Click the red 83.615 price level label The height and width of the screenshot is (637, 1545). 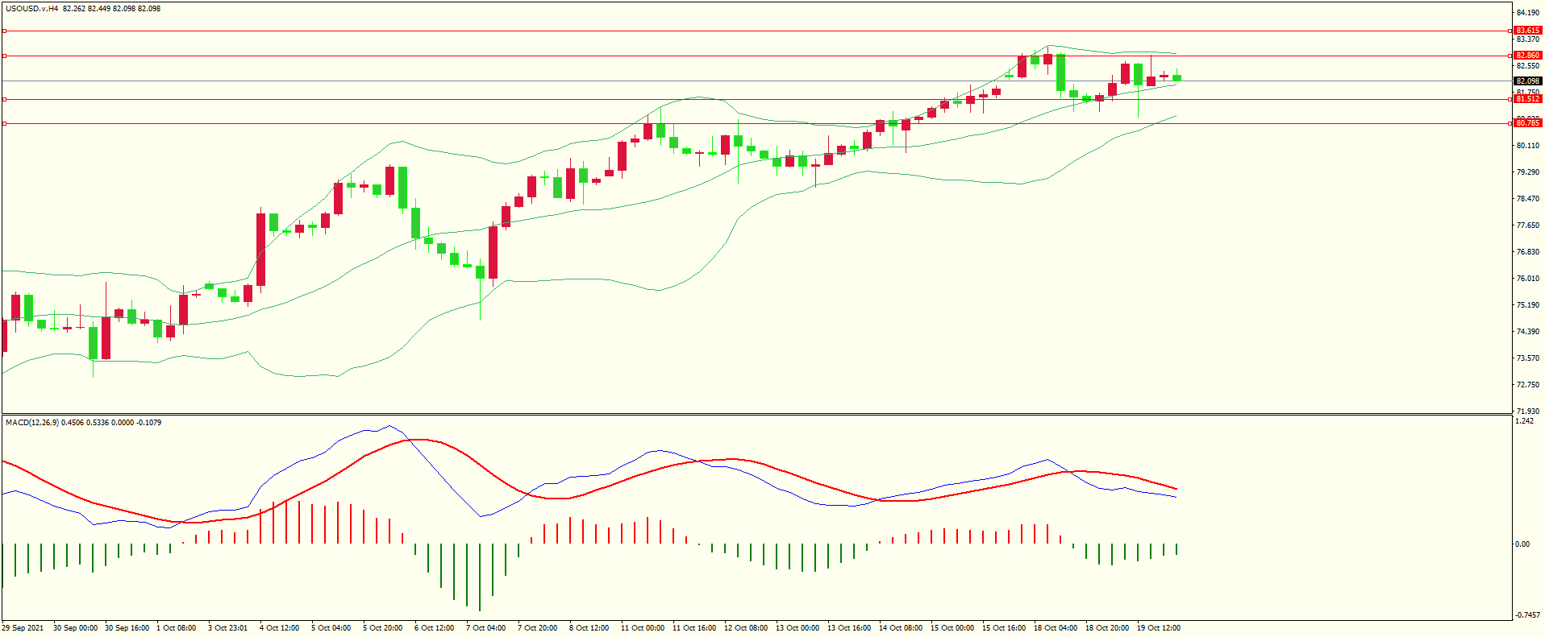click(1527, 31)
